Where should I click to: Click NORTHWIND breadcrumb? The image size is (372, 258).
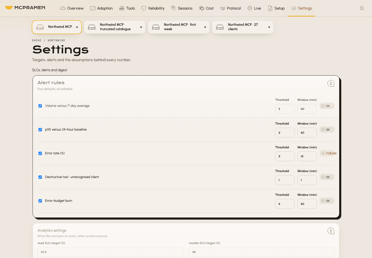[56, 41]
